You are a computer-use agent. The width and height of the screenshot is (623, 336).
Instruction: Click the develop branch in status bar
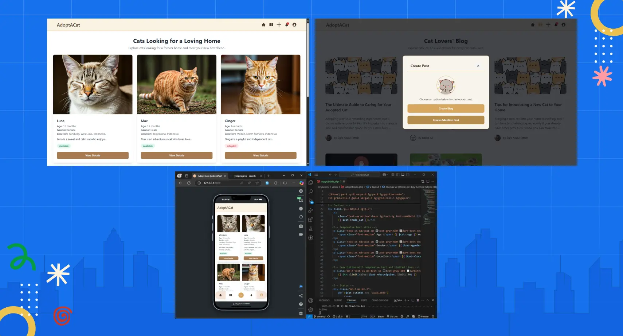coord(320,316)
